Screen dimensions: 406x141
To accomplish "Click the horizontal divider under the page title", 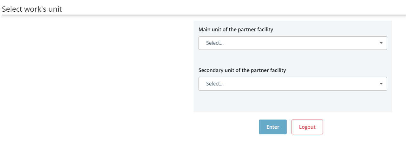I will 203,15.
